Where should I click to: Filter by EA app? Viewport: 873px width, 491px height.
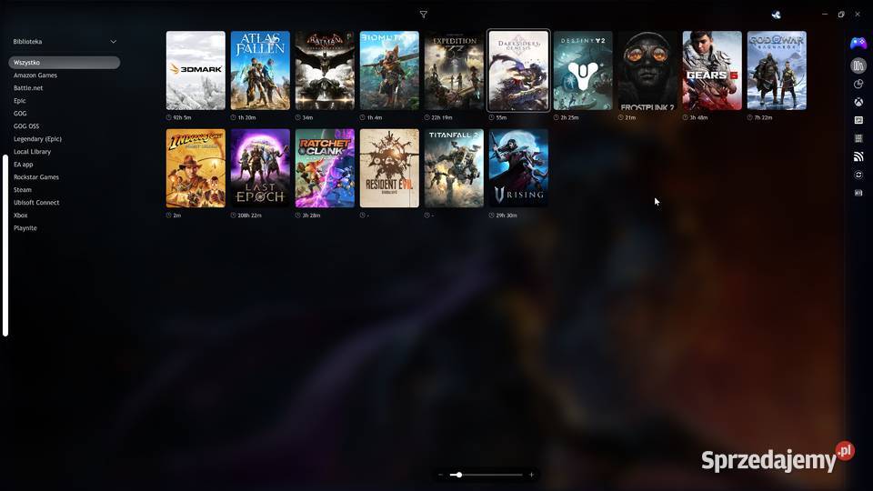coord(24,165)
